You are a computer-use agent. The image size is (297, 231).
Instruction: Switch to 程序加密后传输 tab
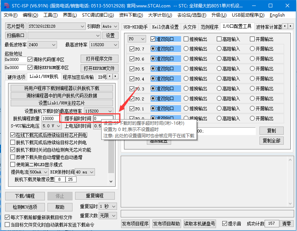tap(78, 77)
